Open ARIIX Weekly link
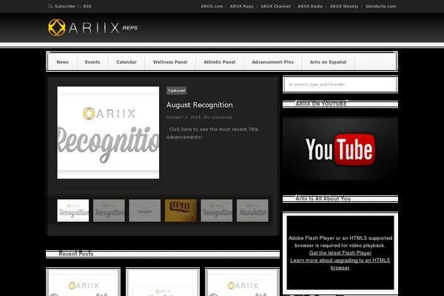Viewport: 444px width, 296px height. (x=344, y=6)
